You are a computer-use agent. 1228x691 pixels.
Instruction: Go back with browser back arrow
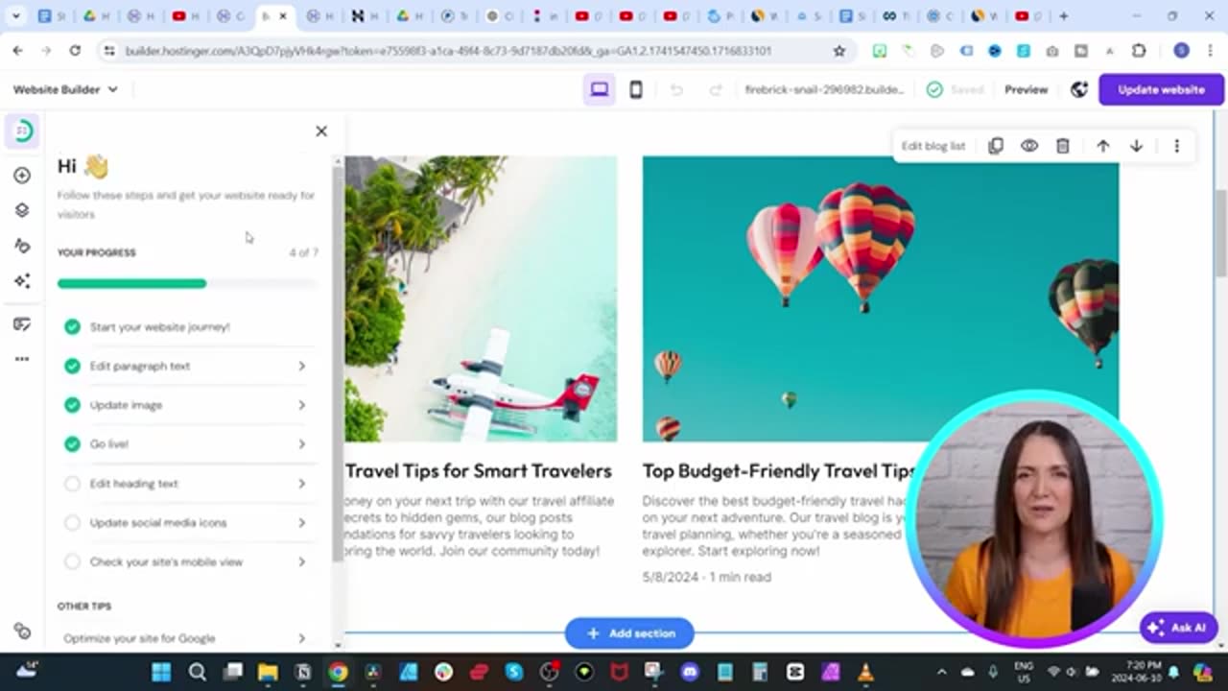click(17, 51)
